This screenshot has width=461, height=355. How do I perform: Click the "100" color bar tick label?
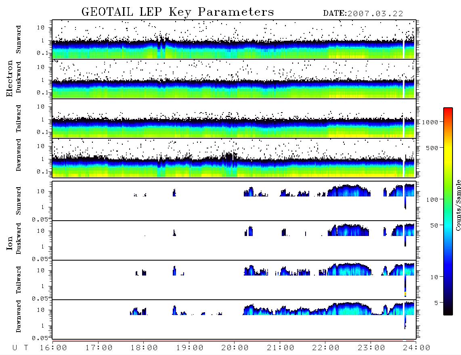click(432, 200)
